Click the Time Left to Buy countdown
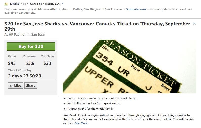201x128 pixels. (25, 76)
